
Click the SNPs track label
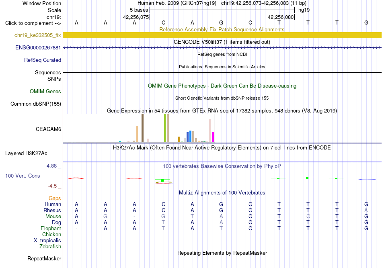(54, 79)
